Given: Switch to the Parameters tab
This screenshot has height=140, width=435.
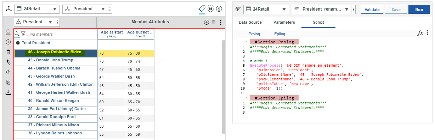Looking at the screenshot, I should pos(284,22).
